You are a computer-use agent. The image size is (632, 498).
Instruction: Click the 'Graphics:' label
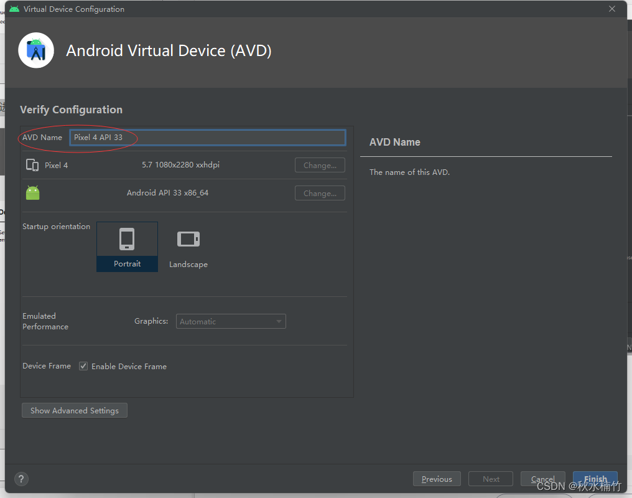pos(151,321)
